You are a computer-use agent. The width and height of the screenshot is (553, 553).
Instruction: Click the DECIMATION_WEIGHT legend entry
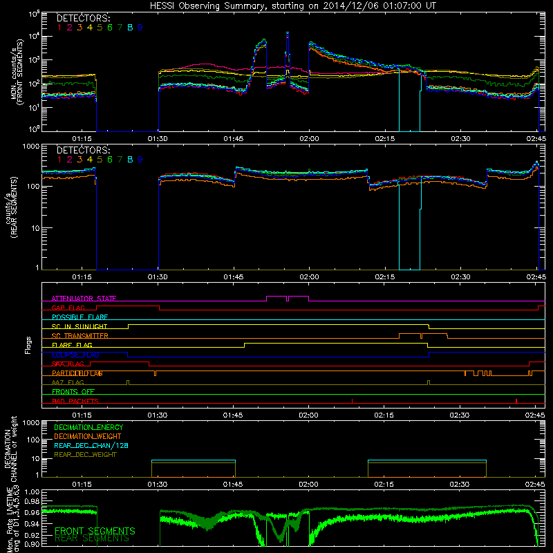pos(88,436)
